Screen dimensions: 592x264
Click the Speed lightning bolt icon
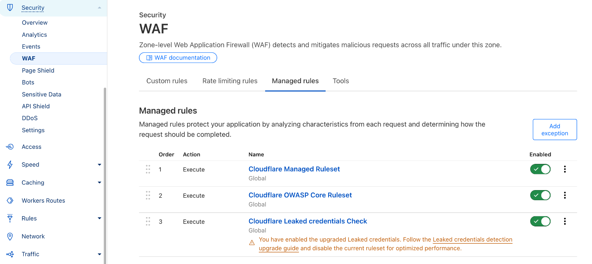pyautogui.click(x=10, y=165)
